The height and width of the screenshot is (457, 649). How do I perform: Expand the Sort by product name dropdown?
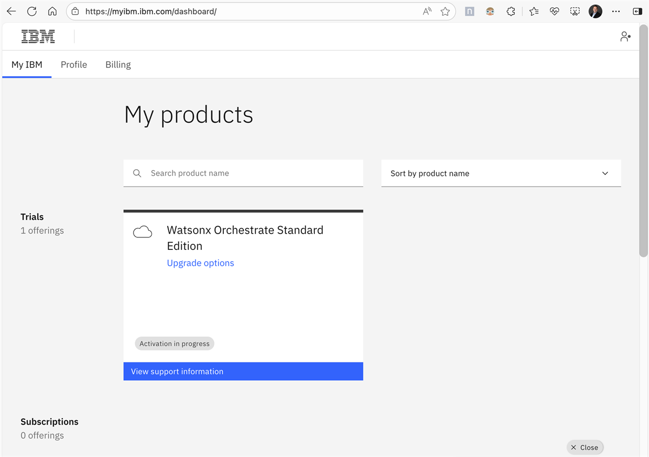click(x=501, y=174)
